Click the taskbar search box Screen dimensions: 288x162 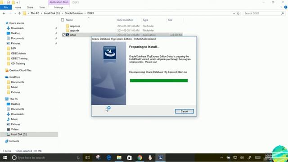[46, 157]
